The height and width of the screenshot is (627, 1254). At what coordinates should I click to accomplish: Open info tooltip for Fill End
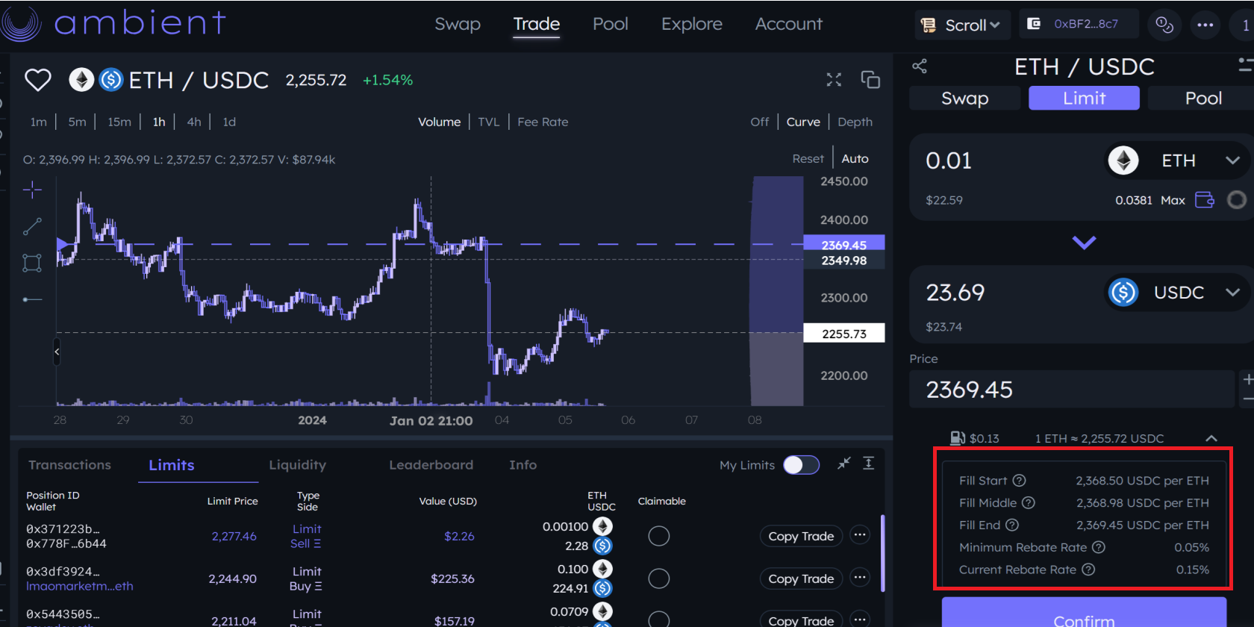pyautogui.click(x=1012, y=525)
